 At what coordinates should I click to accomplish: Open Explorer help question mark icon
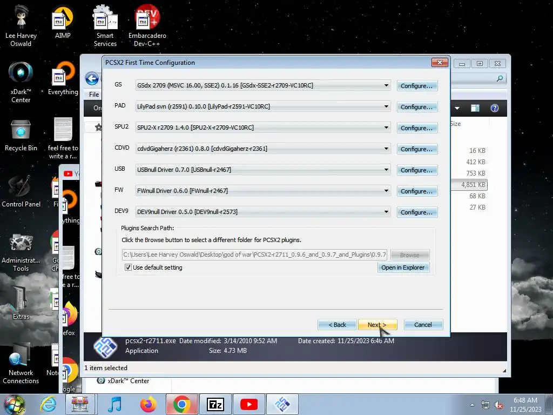pos(495,108)
